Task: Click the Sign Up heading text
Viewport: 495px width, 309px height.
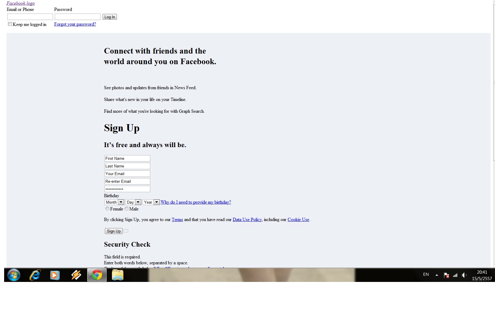Action: tap(122, 128)
